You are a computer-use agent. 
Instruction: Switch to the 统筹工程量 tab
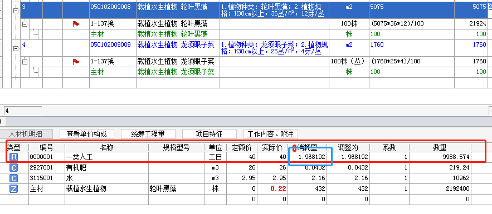[148, 134]
